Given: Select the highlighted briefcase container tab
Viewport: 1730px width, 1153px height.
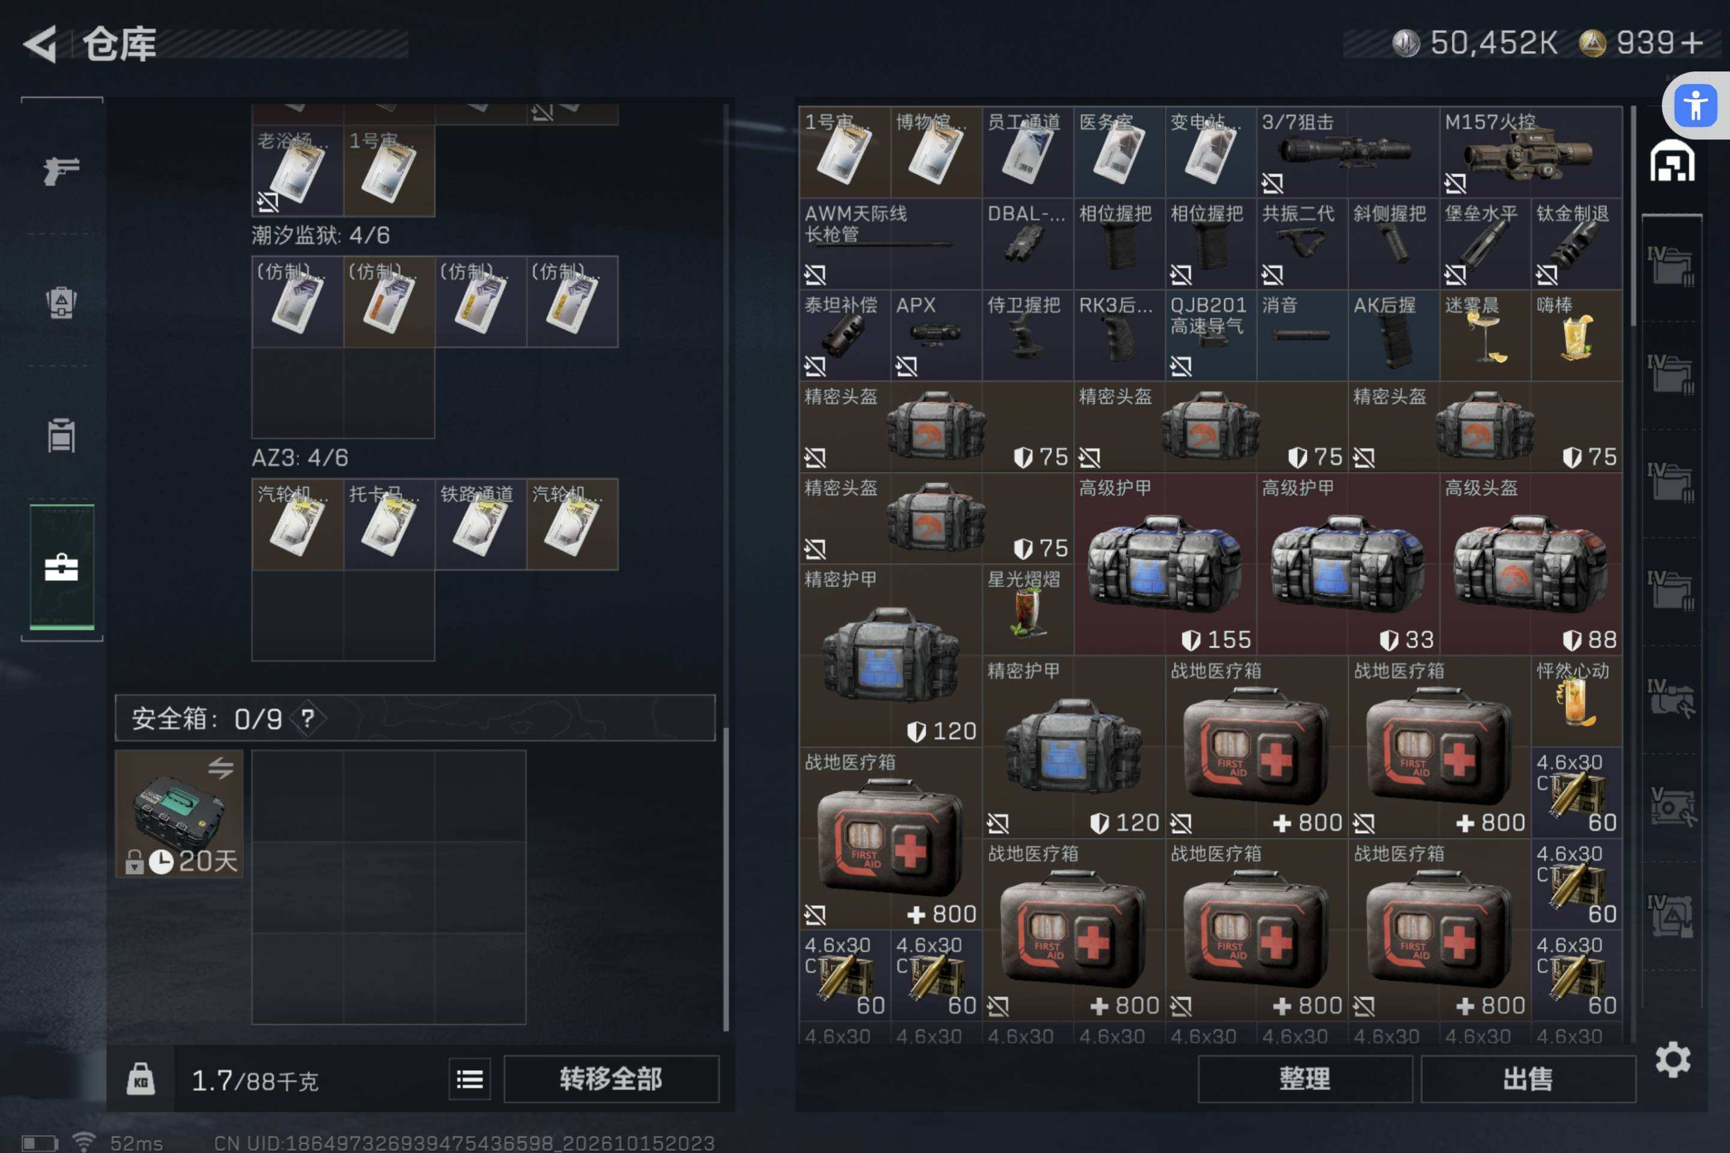Looking at the screenshot, I should [x=61, y=567].
